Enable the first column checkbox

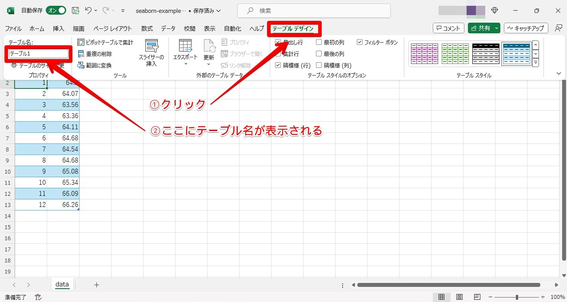(319, 43)
